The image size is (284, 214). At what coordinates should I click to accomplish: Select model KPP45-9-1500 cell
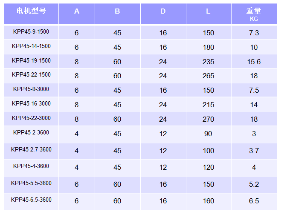[31, 32]
